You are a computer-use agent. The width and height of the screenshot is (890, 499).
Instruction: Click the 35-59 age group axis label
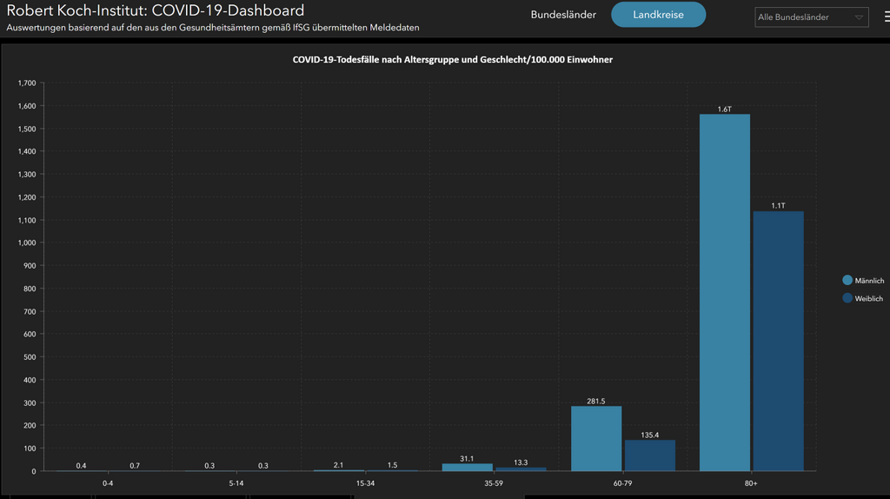tap(494, 483)
